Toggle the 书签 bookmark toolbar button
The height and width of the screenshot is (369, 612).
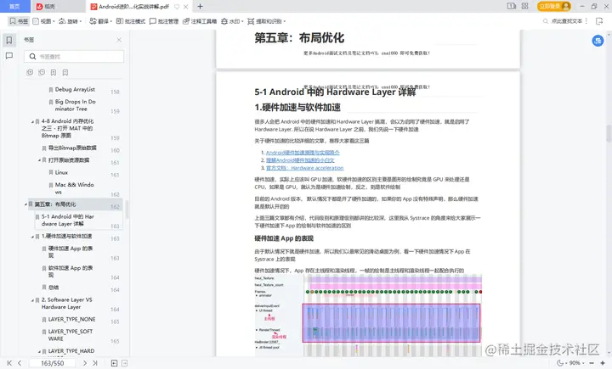19,21
